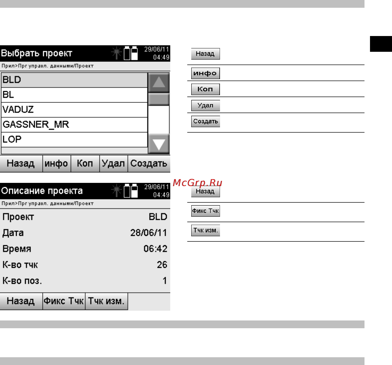Click the Описание проекта title

click(42, 191)
